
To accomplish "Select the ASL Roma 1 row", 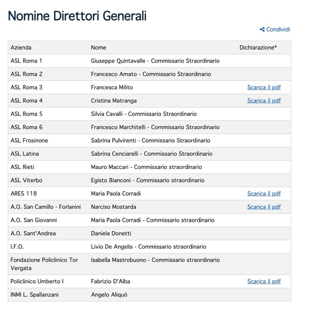I will coord(150,61).
